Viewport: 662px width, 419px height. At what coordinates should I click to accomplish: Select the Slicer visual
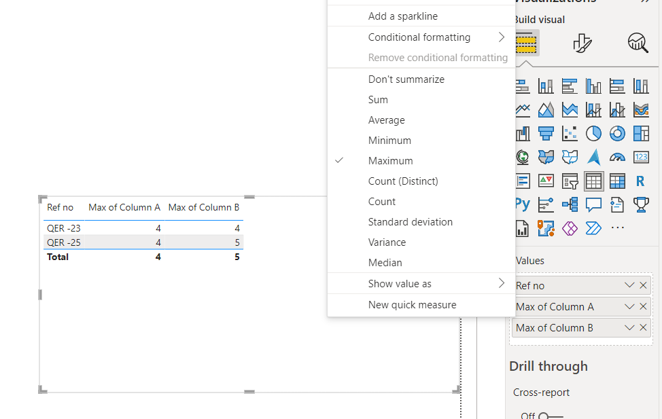tap(570, 181)
